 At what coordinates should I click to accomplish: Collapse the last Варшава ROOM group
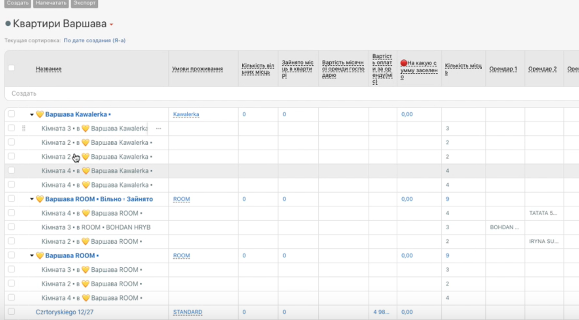(x=32, y=256)
